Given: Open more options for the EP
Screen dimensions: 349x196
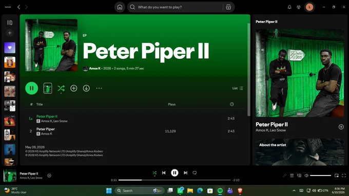Looking at the screenshot, I should 99,88.
